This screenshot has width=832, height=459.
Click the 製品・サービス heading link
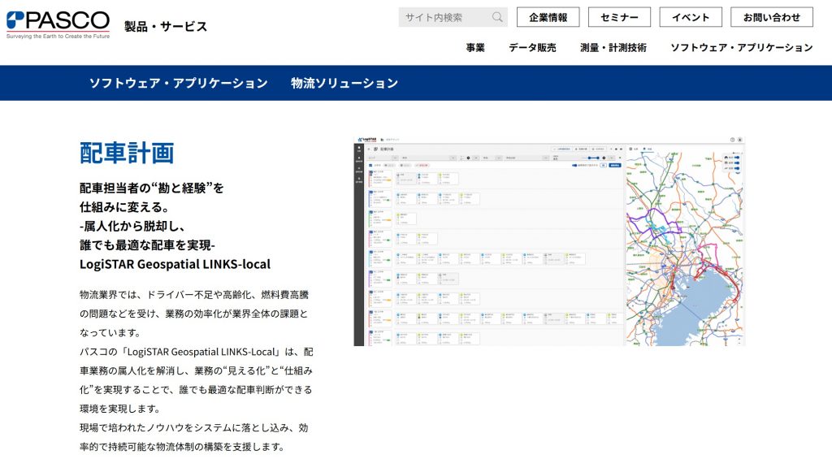coord(166,26)
